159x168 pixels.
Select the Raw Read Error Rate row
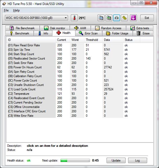74,45
